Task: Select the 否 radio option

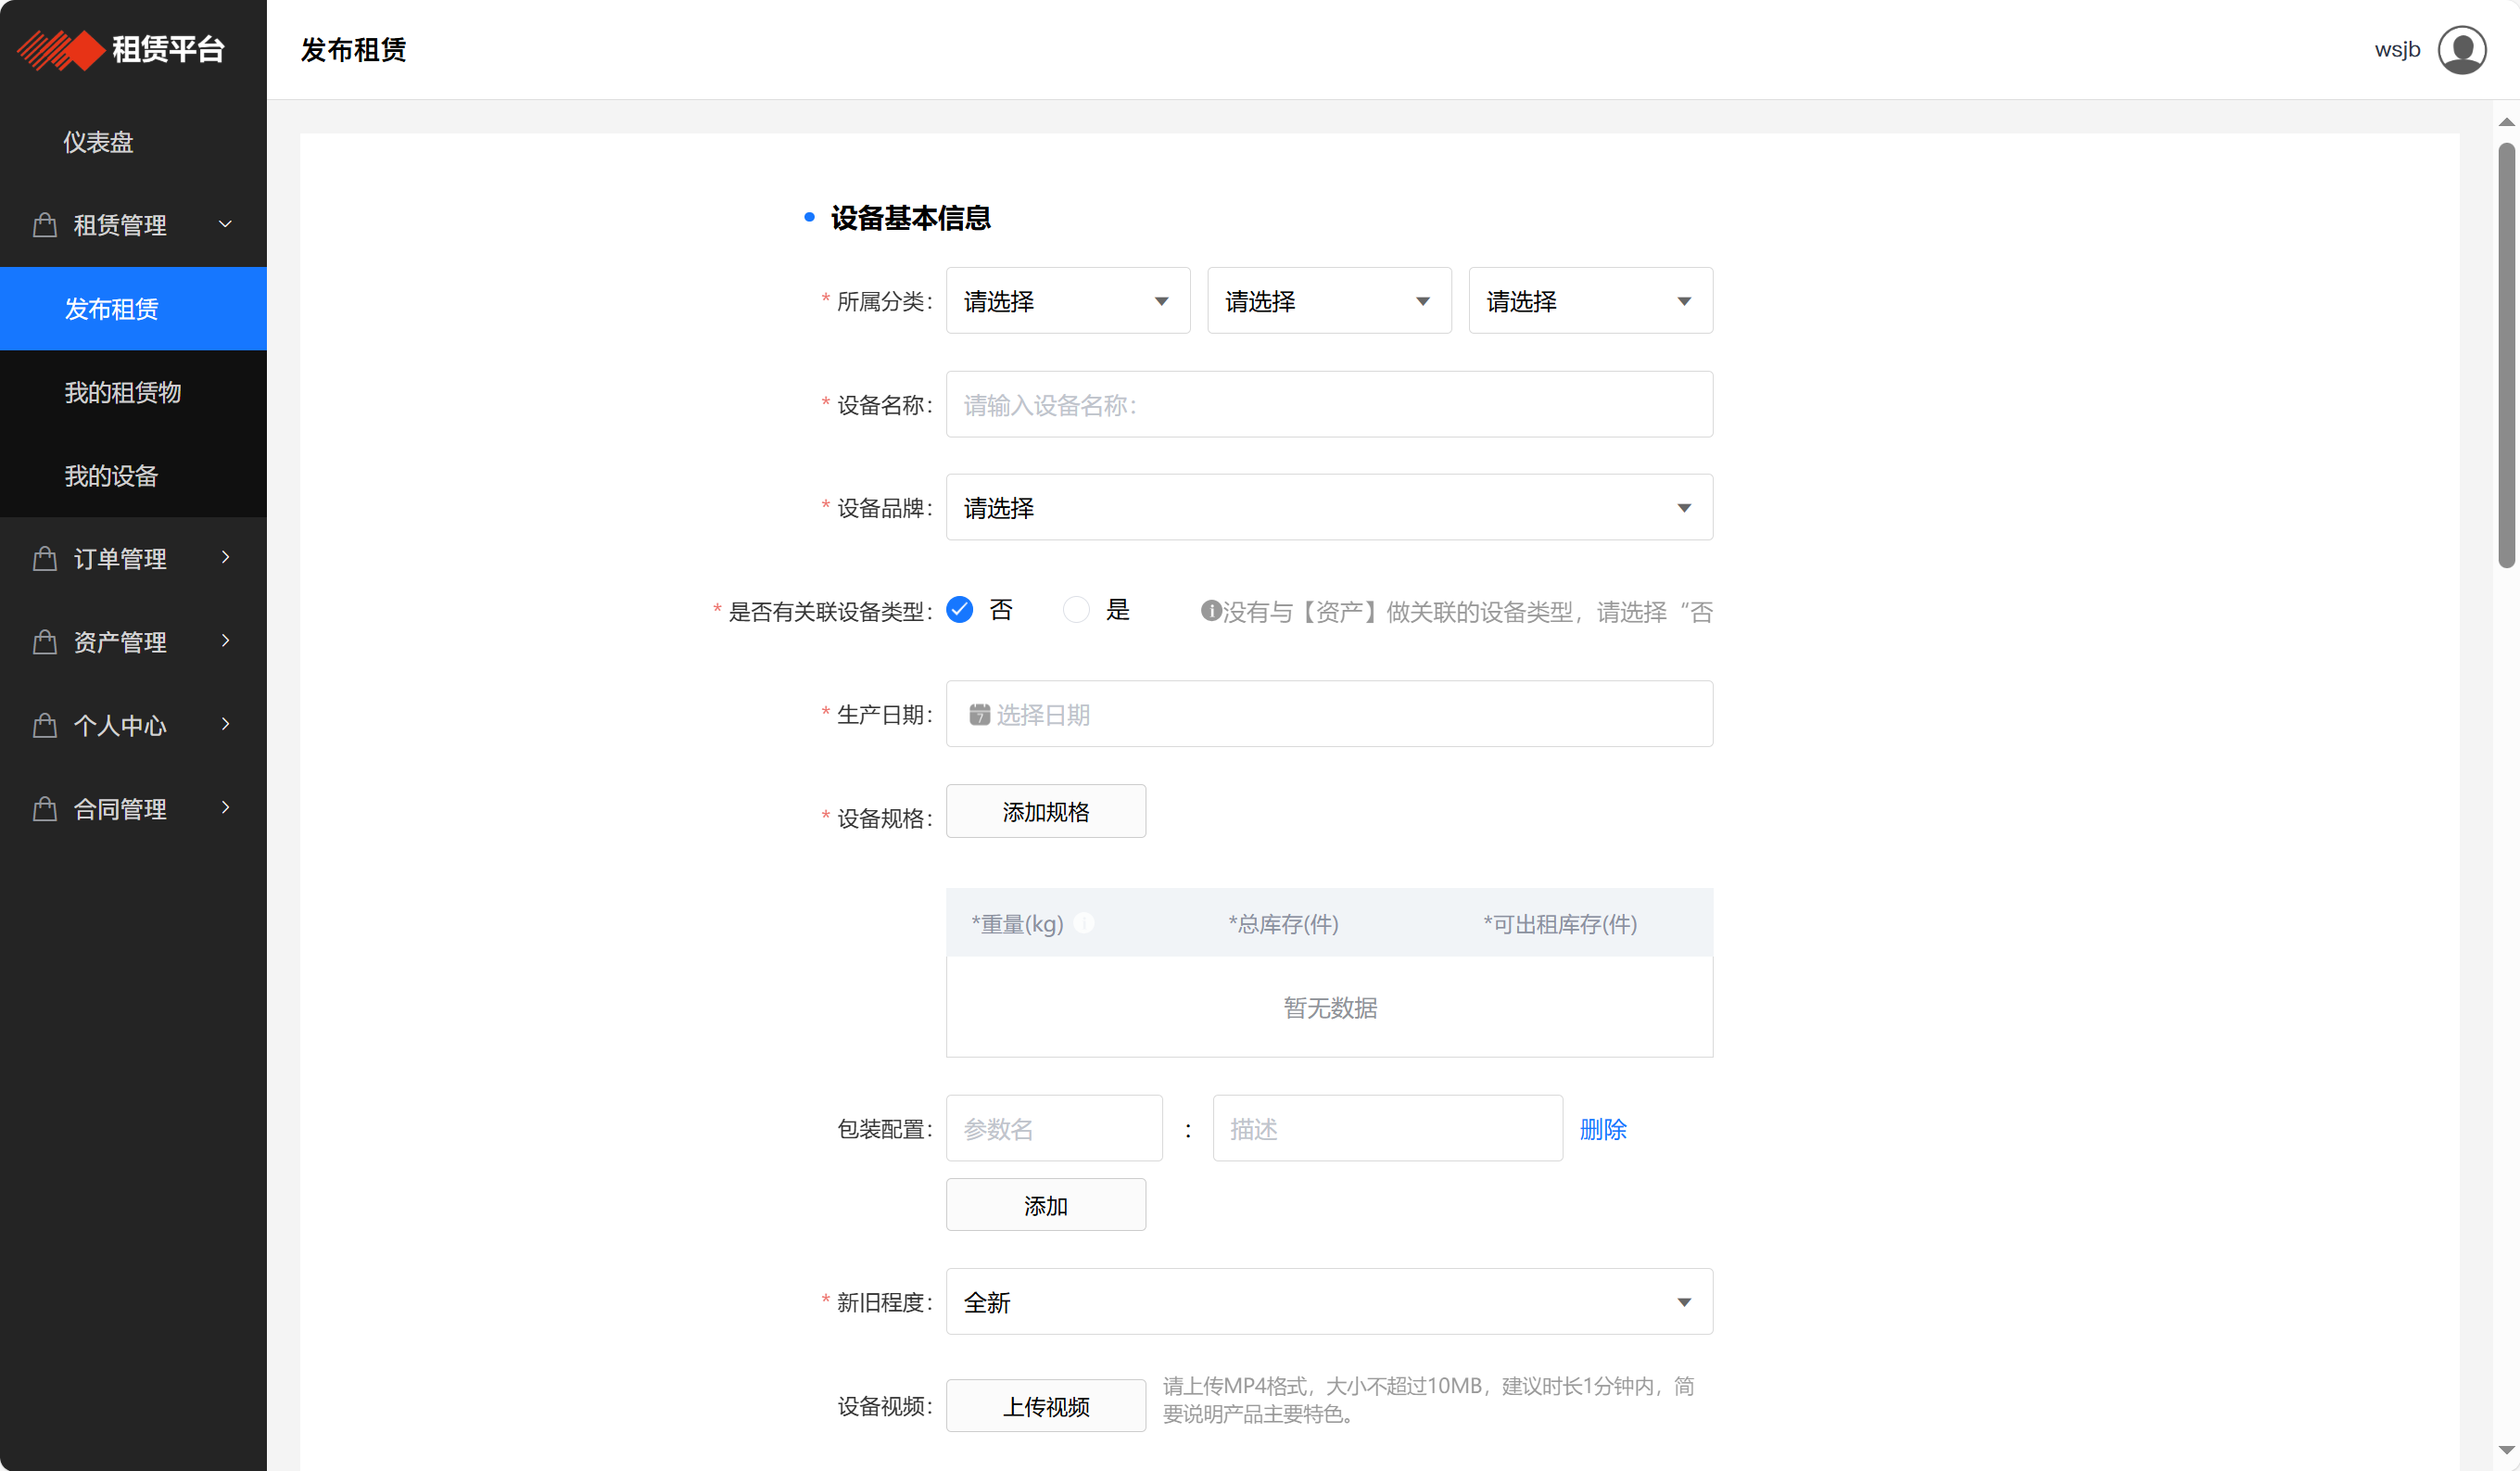Action: click(x=960, y=610)
